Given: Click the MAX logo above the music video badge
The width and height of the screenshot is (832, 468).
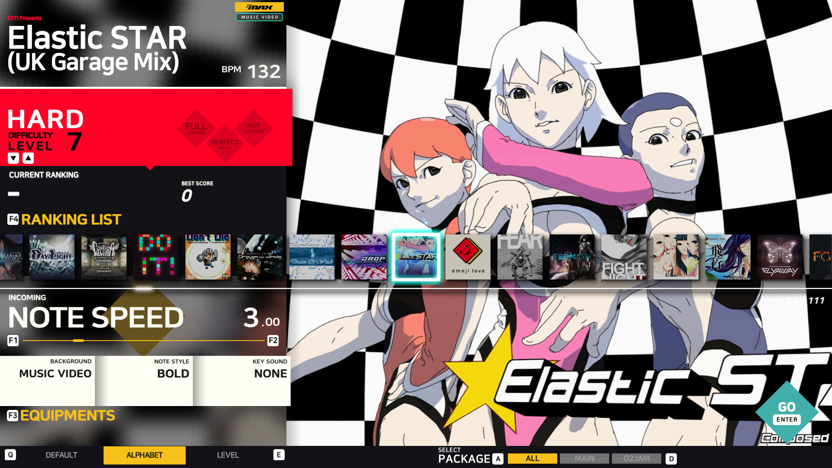Looking at the screenshot, I should tap(259, 7).
